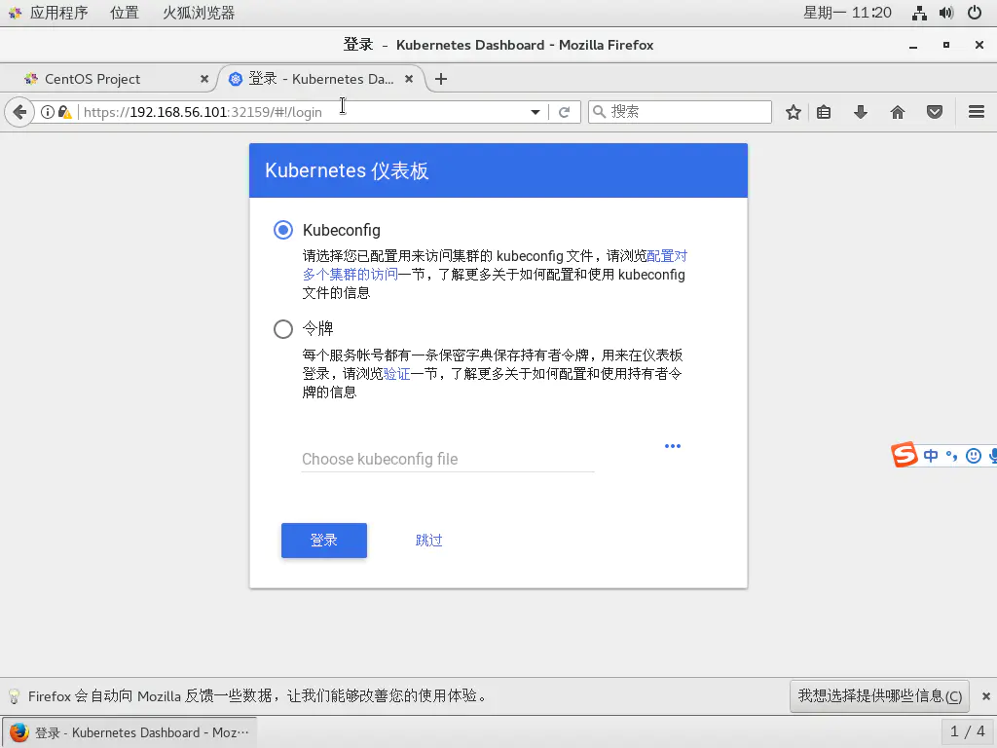
Task: Close the Kubernetes Dashboard login tab
Action: click(409, 79)
